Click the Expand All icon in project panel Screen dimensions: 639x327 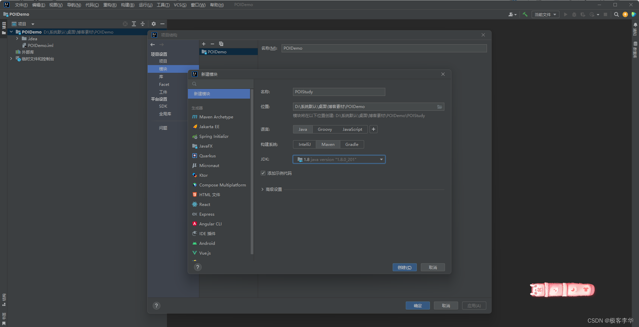134,24
